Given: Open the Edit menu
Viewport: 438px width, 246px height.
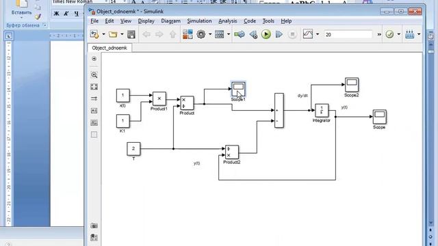Looking at the screenshot, I should point(109,21).
